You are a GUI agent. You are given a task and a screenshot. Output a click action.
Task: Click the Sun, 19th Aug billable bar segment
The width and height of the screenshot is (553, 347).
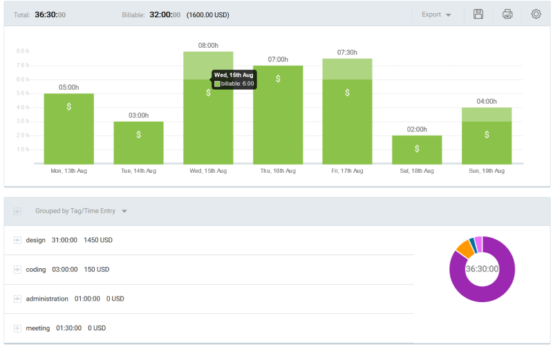pos(487,143)
